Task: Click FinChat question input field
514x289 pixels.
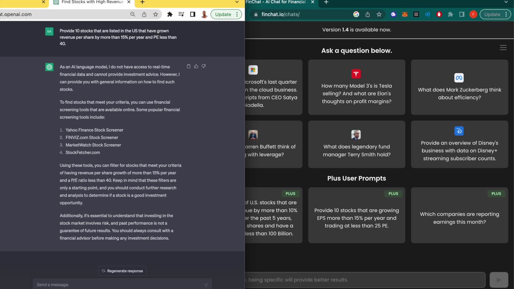Action: click(365, 280)
